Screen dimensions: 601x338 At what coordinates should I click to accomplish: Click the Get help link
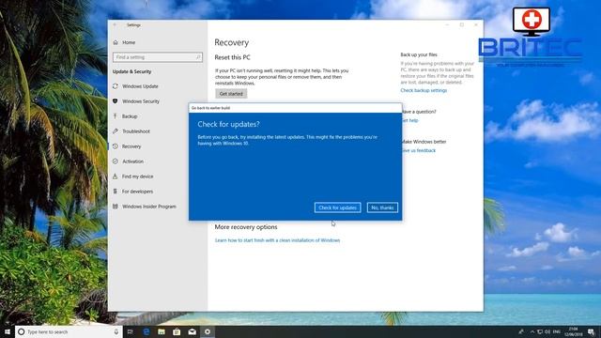coord(409,120)
